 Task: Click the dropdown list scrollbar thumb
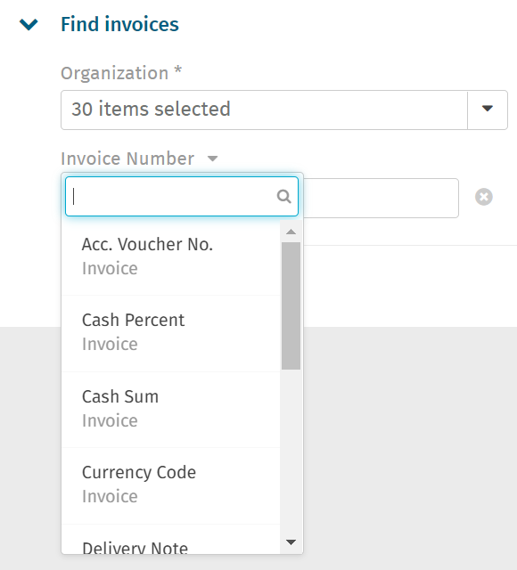(x=291, y=305)
